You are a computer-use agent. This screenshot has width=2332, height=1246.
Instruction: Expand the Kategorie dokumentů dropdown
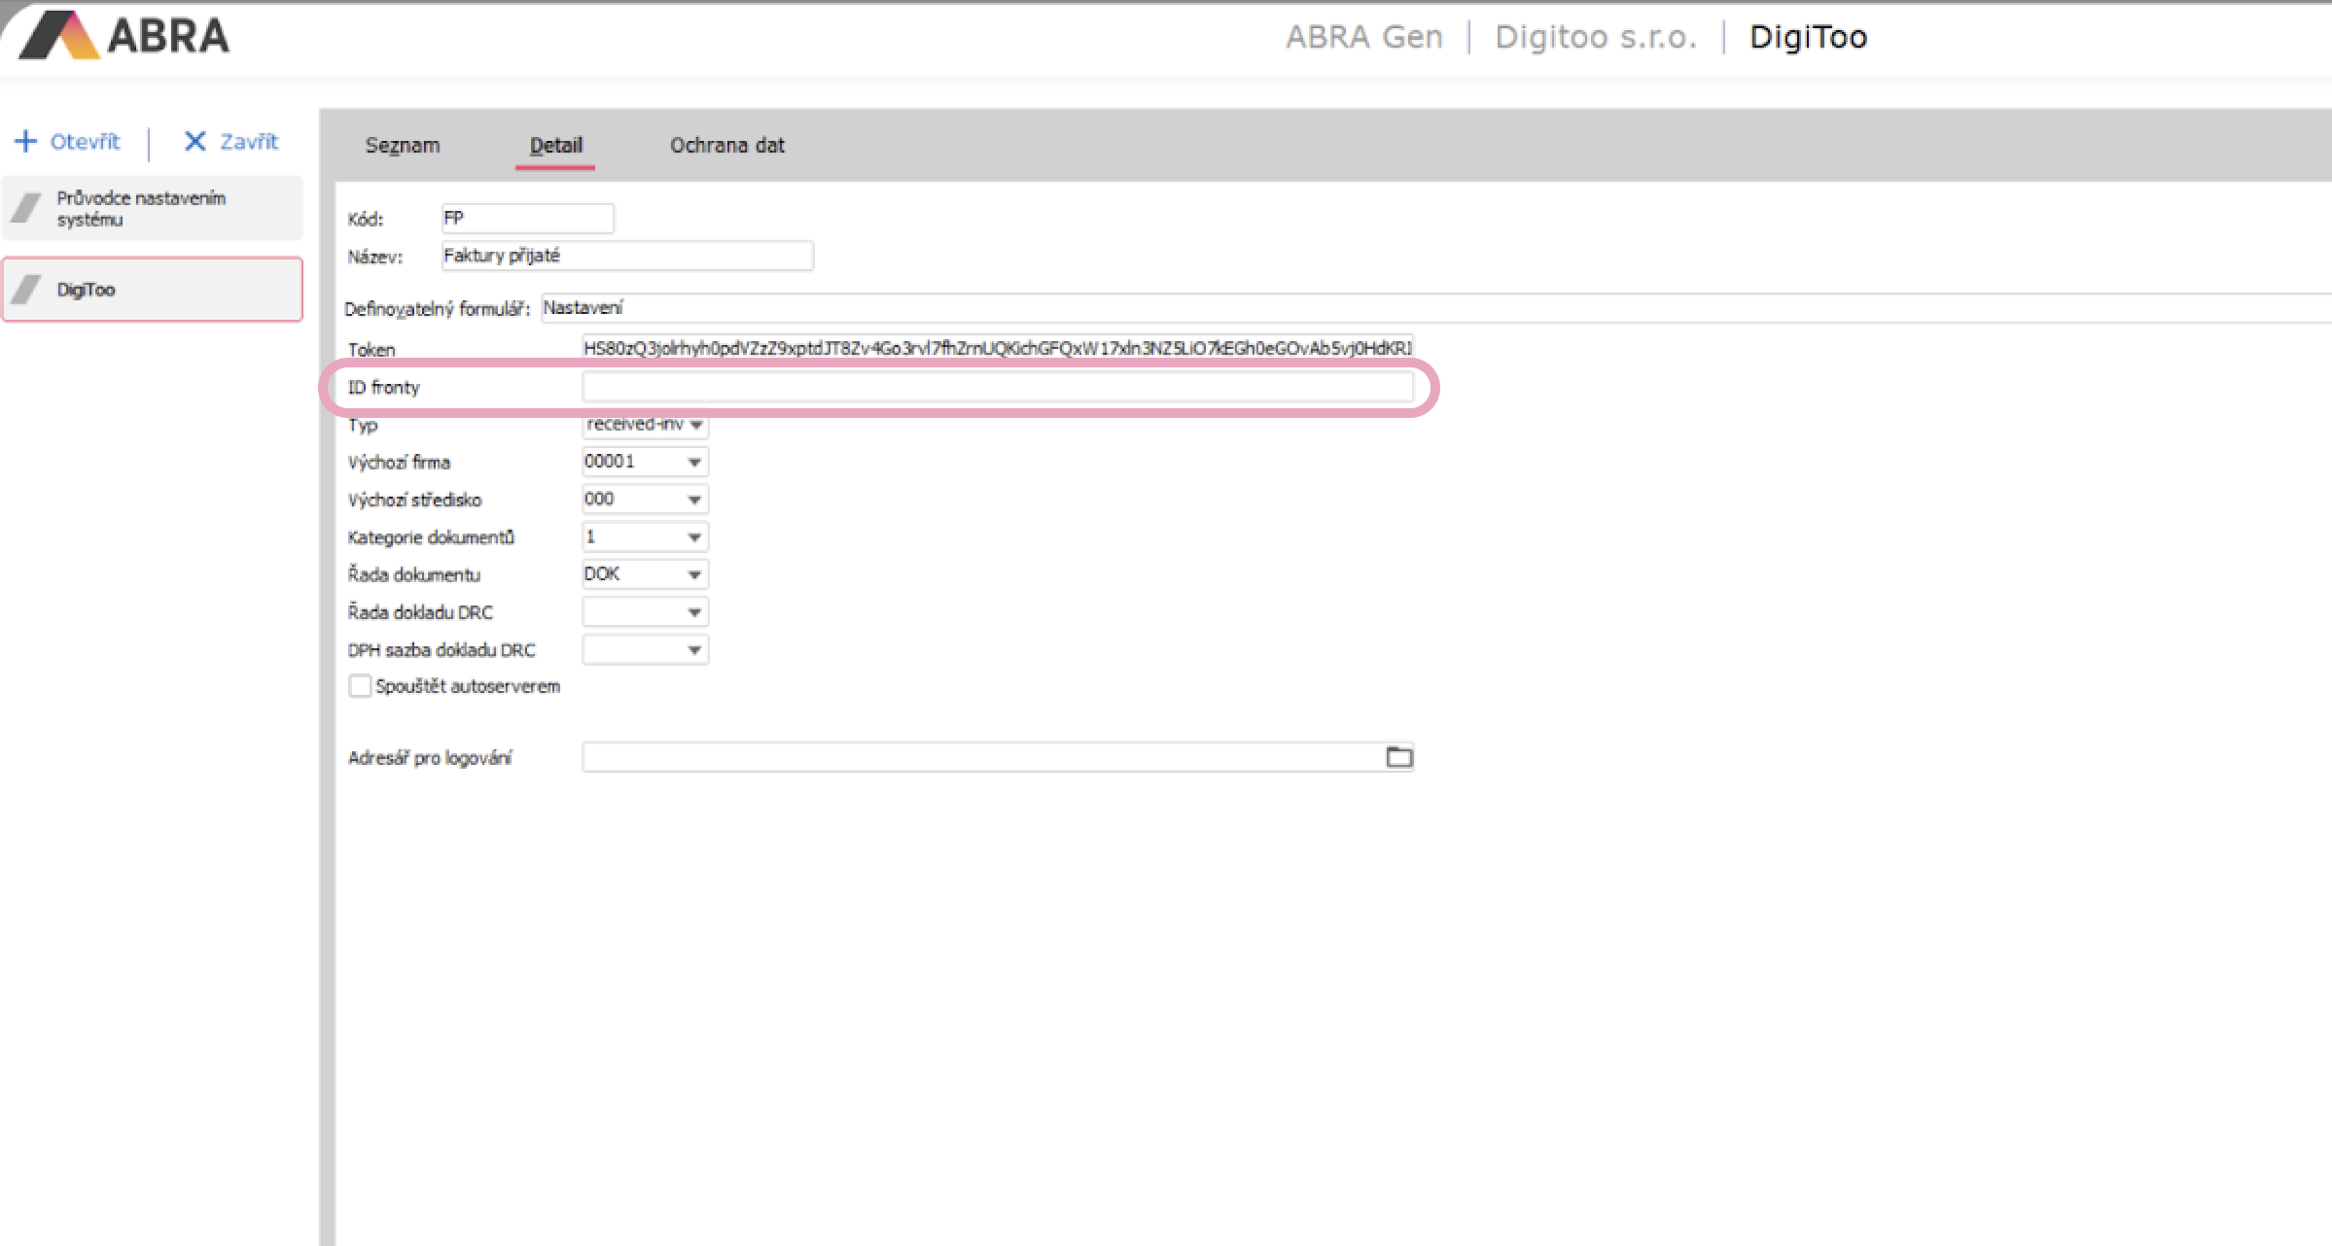[694, 537]
